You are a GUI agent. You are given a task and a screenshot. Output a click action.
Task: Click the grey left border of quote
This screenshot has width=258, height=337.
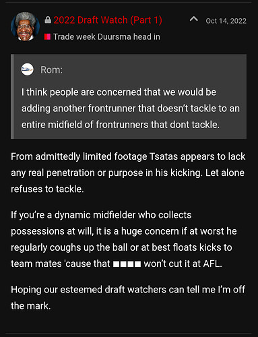[12, 96]
